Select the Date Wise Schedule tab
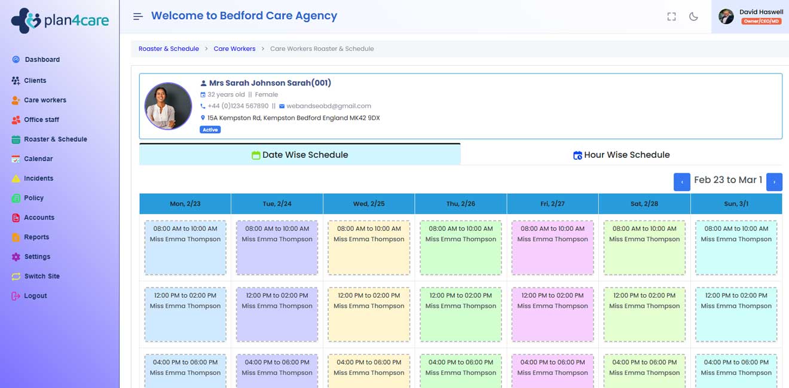 pos(299,155)
